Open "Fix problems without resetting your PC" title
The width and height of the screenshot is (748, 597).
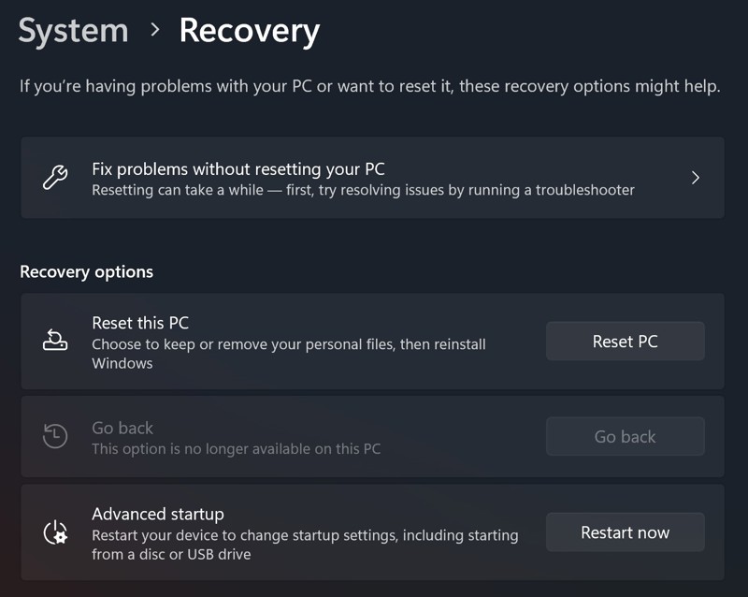[237, 169]
